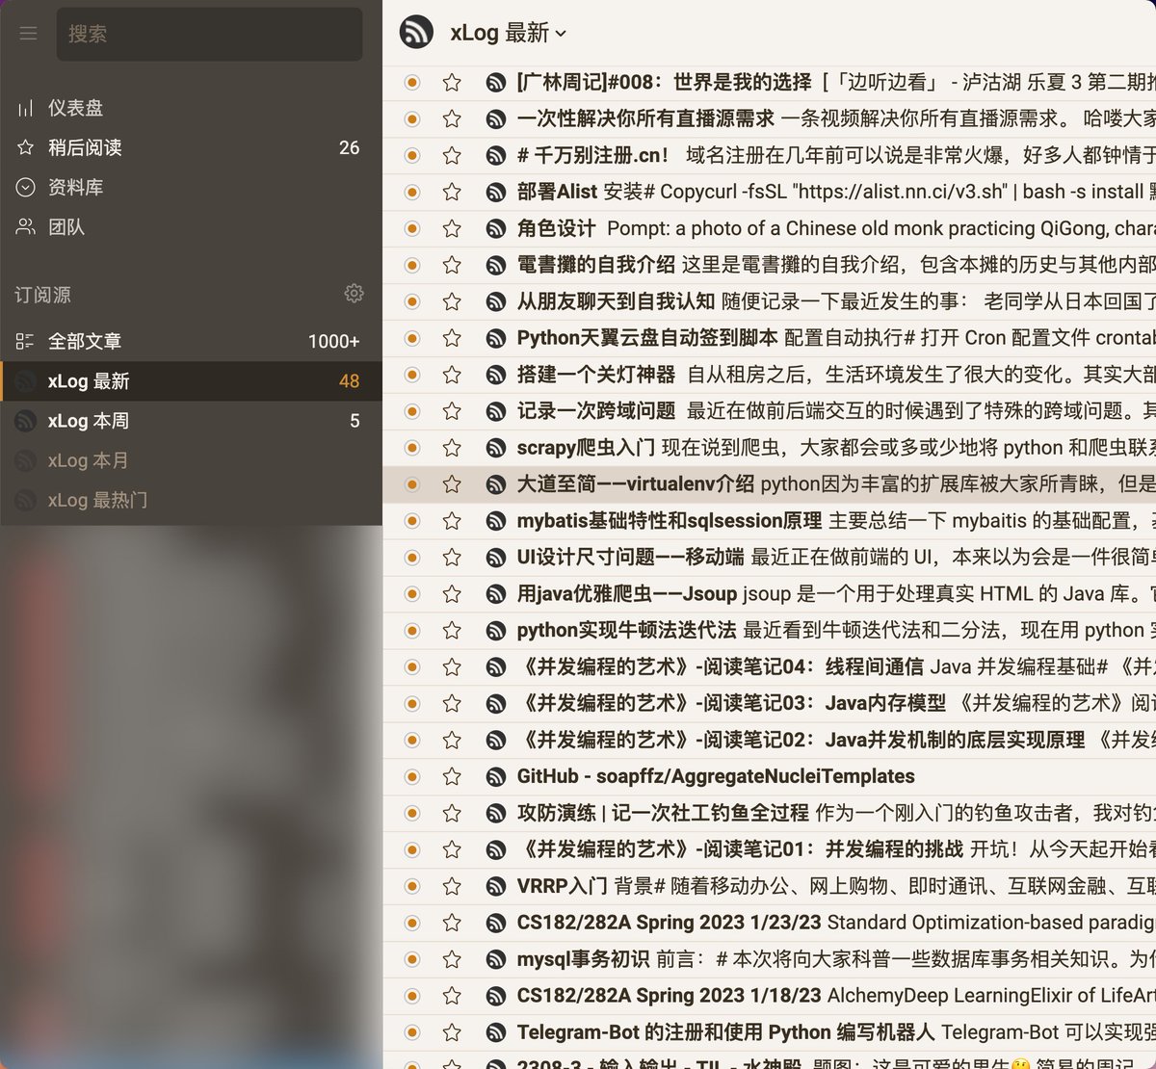Toggle unread dot for 阅读笔记03 Java内存模型

(x=412, y=704)
